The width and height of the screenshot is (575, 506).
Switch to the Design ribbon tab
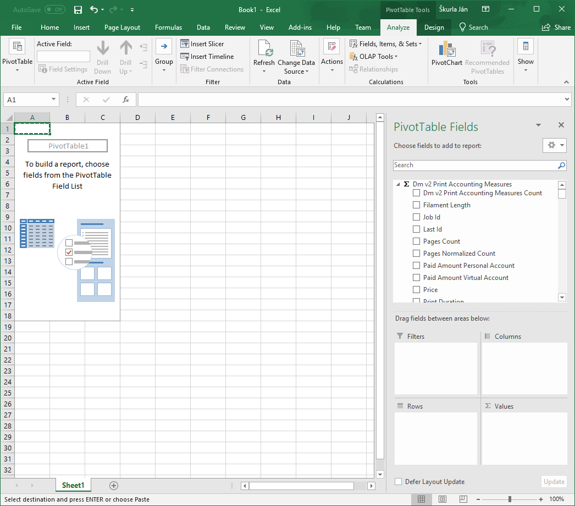[434, 27]
